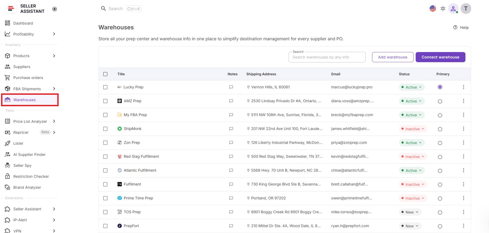The height and width of the screenshot is (233, 489).
Task: Open notes for AMZ Prep
Action: click(231, 101)
